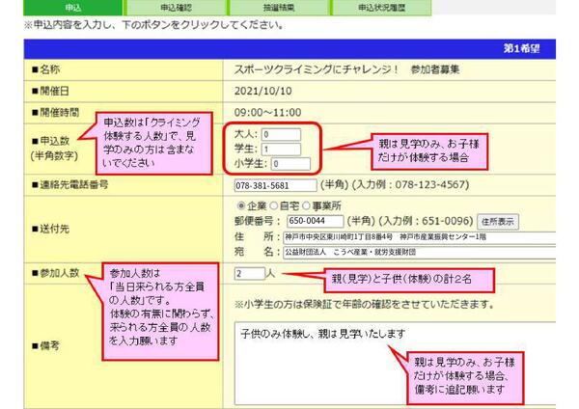Focus the 小学生 count field
Screen dimensions: 579x409
coord(290,164)
